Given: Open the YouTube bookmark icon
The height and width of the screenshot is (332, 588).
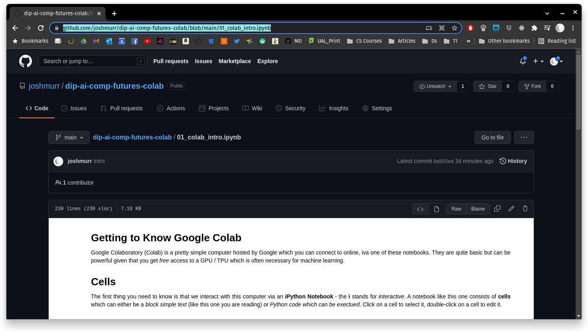Looking at the screenshot, I should [x=147, y=41].
